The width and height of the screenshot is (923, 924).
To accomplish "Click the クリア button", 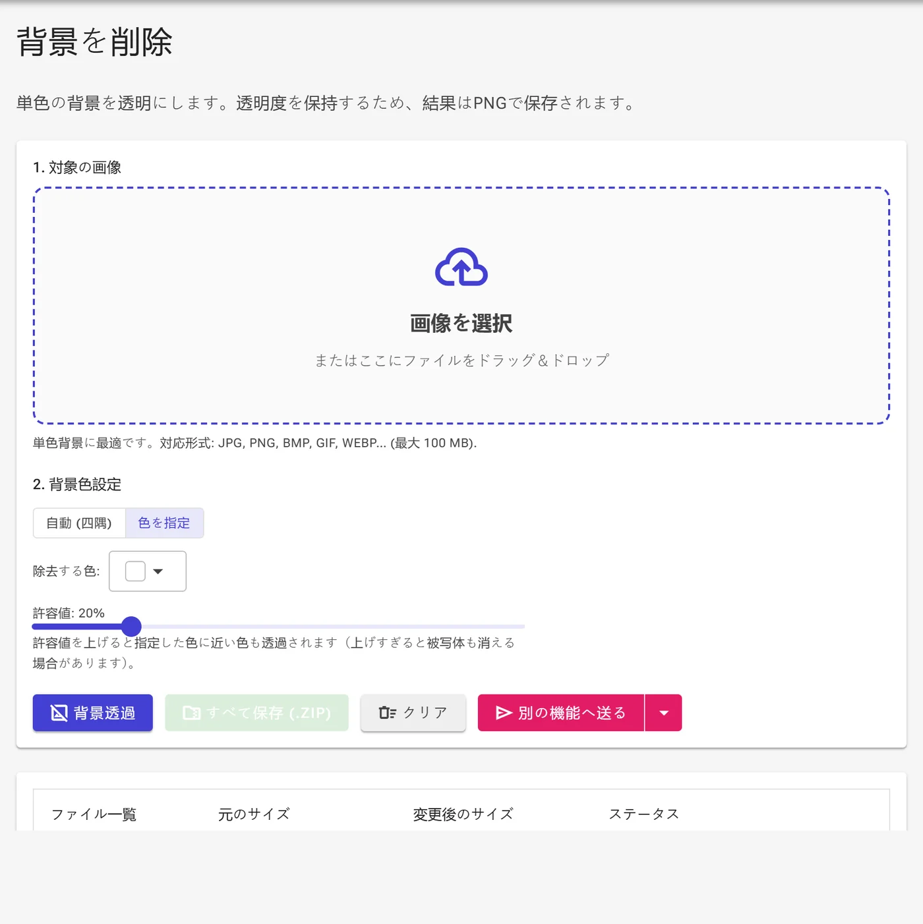I will [x=413, y=712].
